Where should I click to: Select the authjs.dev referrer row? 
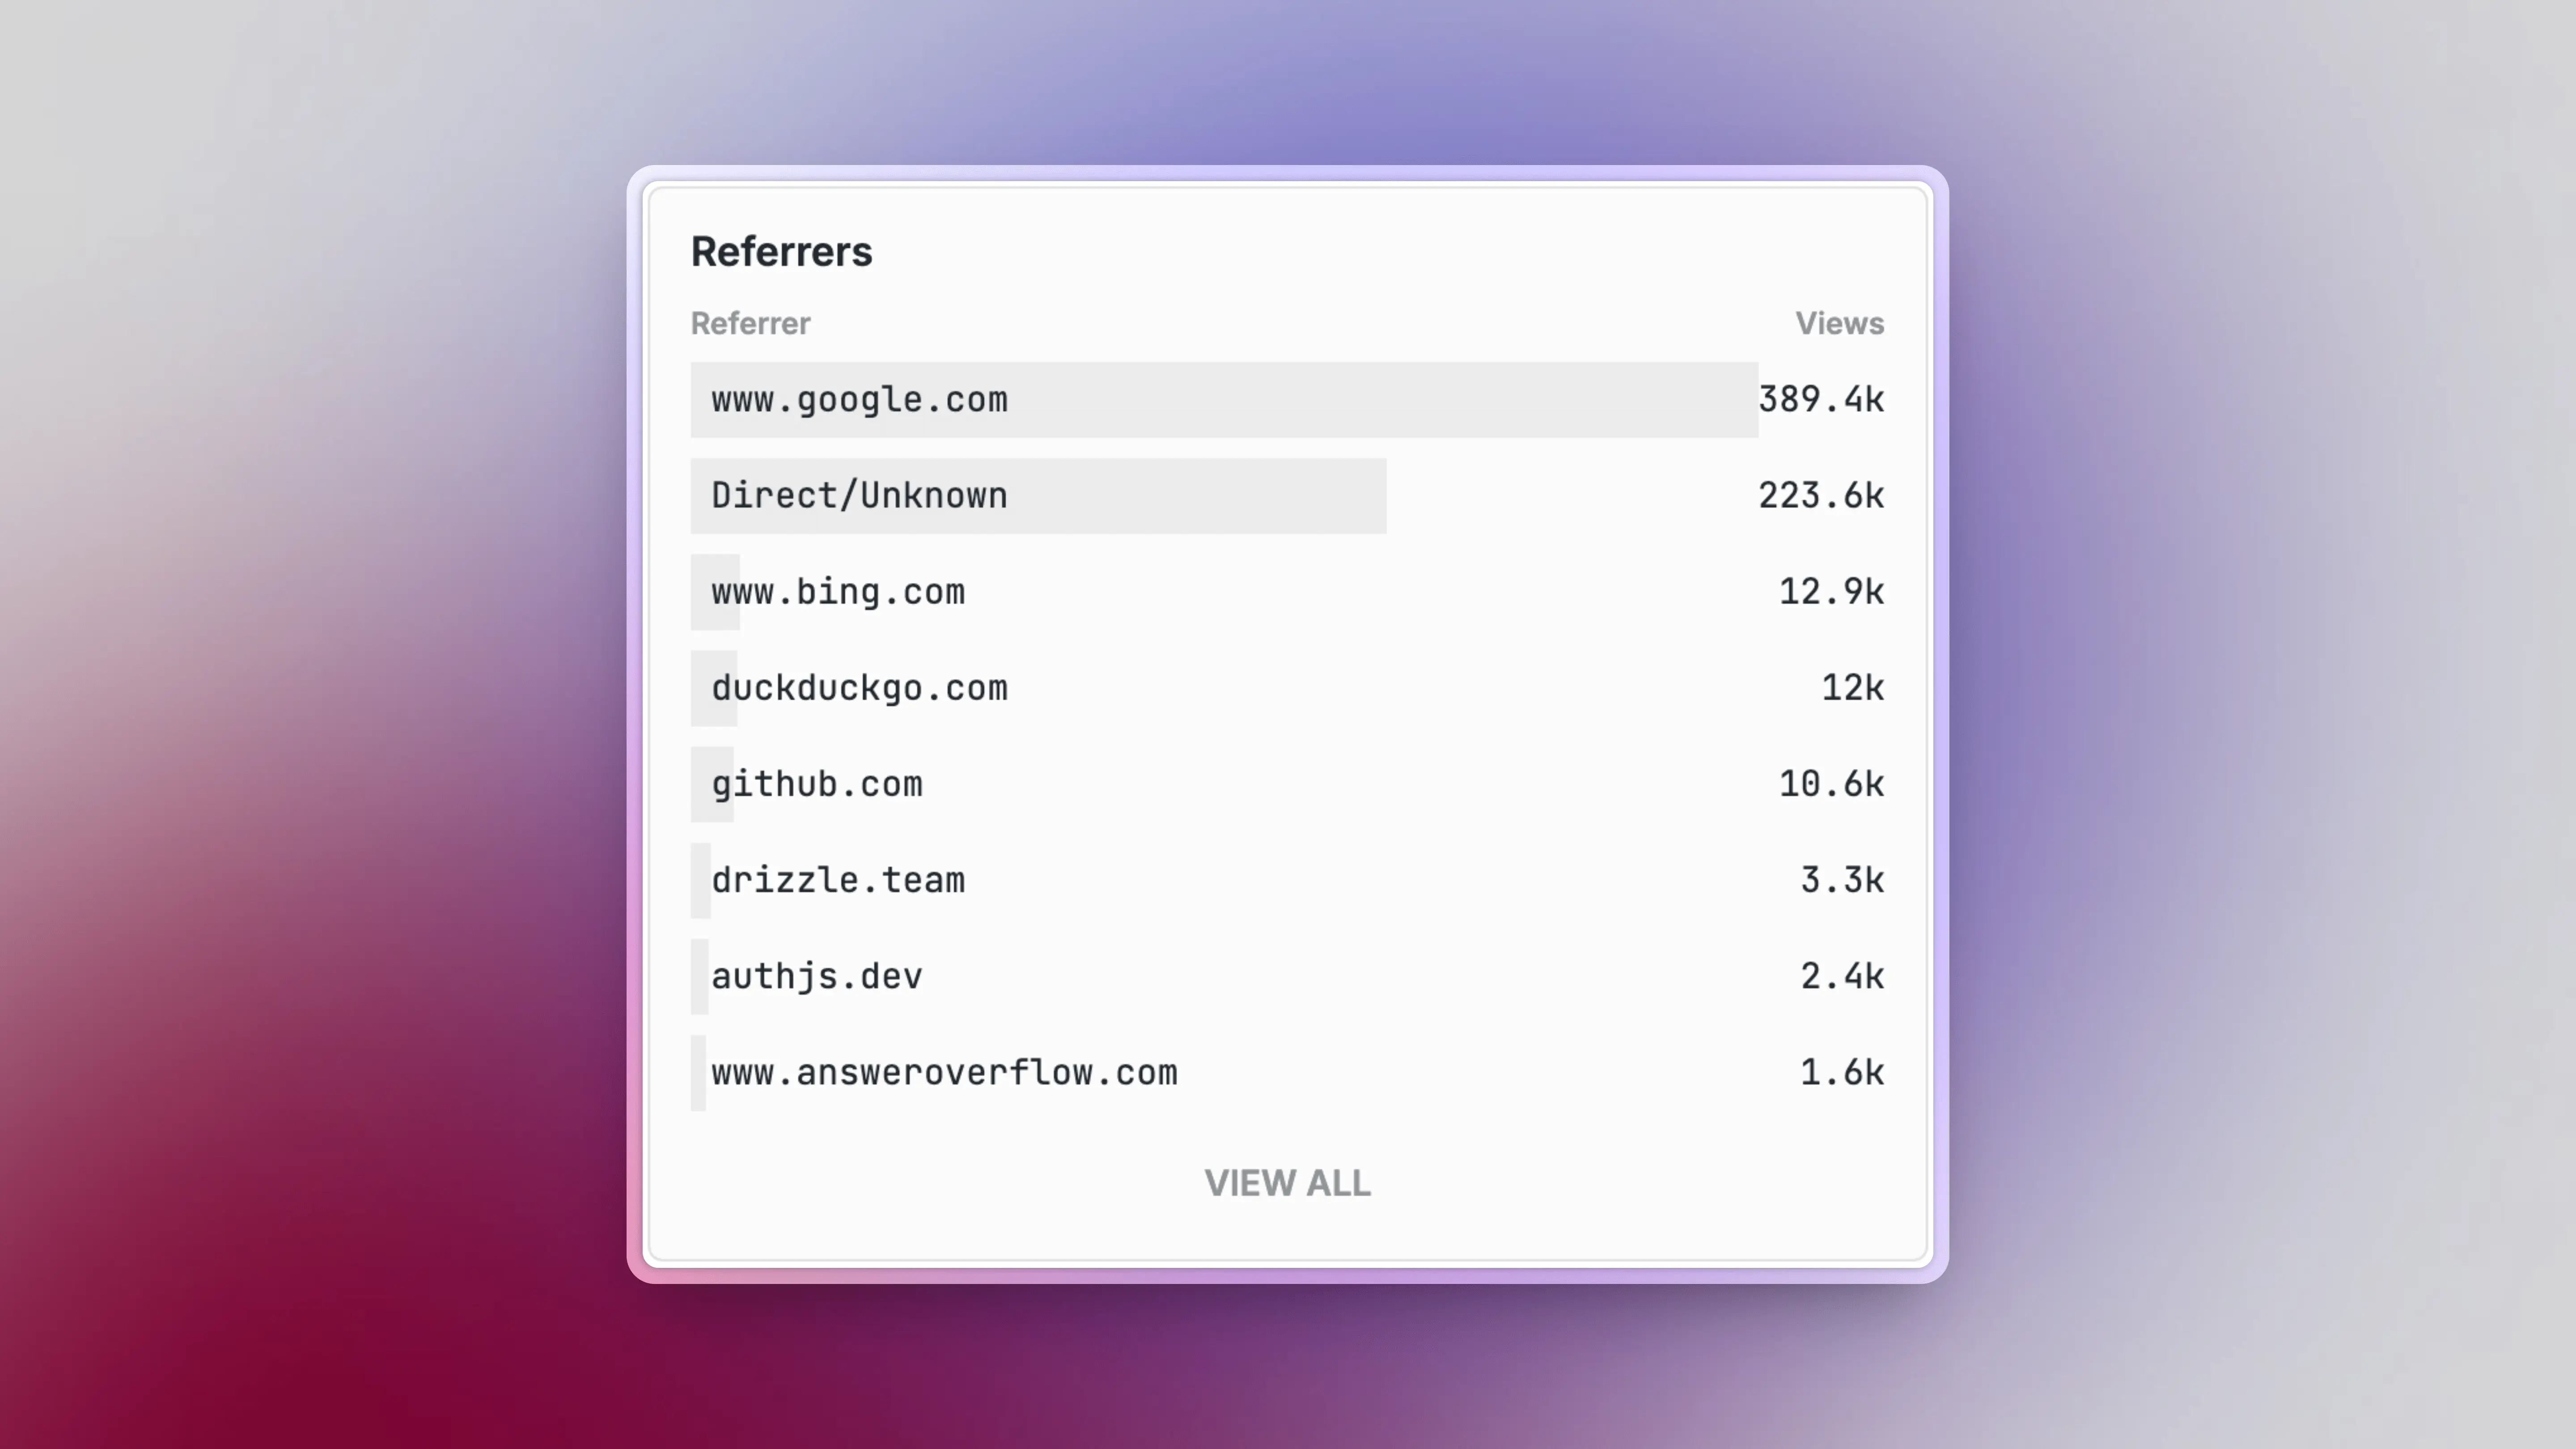[x=1287, y=976]
